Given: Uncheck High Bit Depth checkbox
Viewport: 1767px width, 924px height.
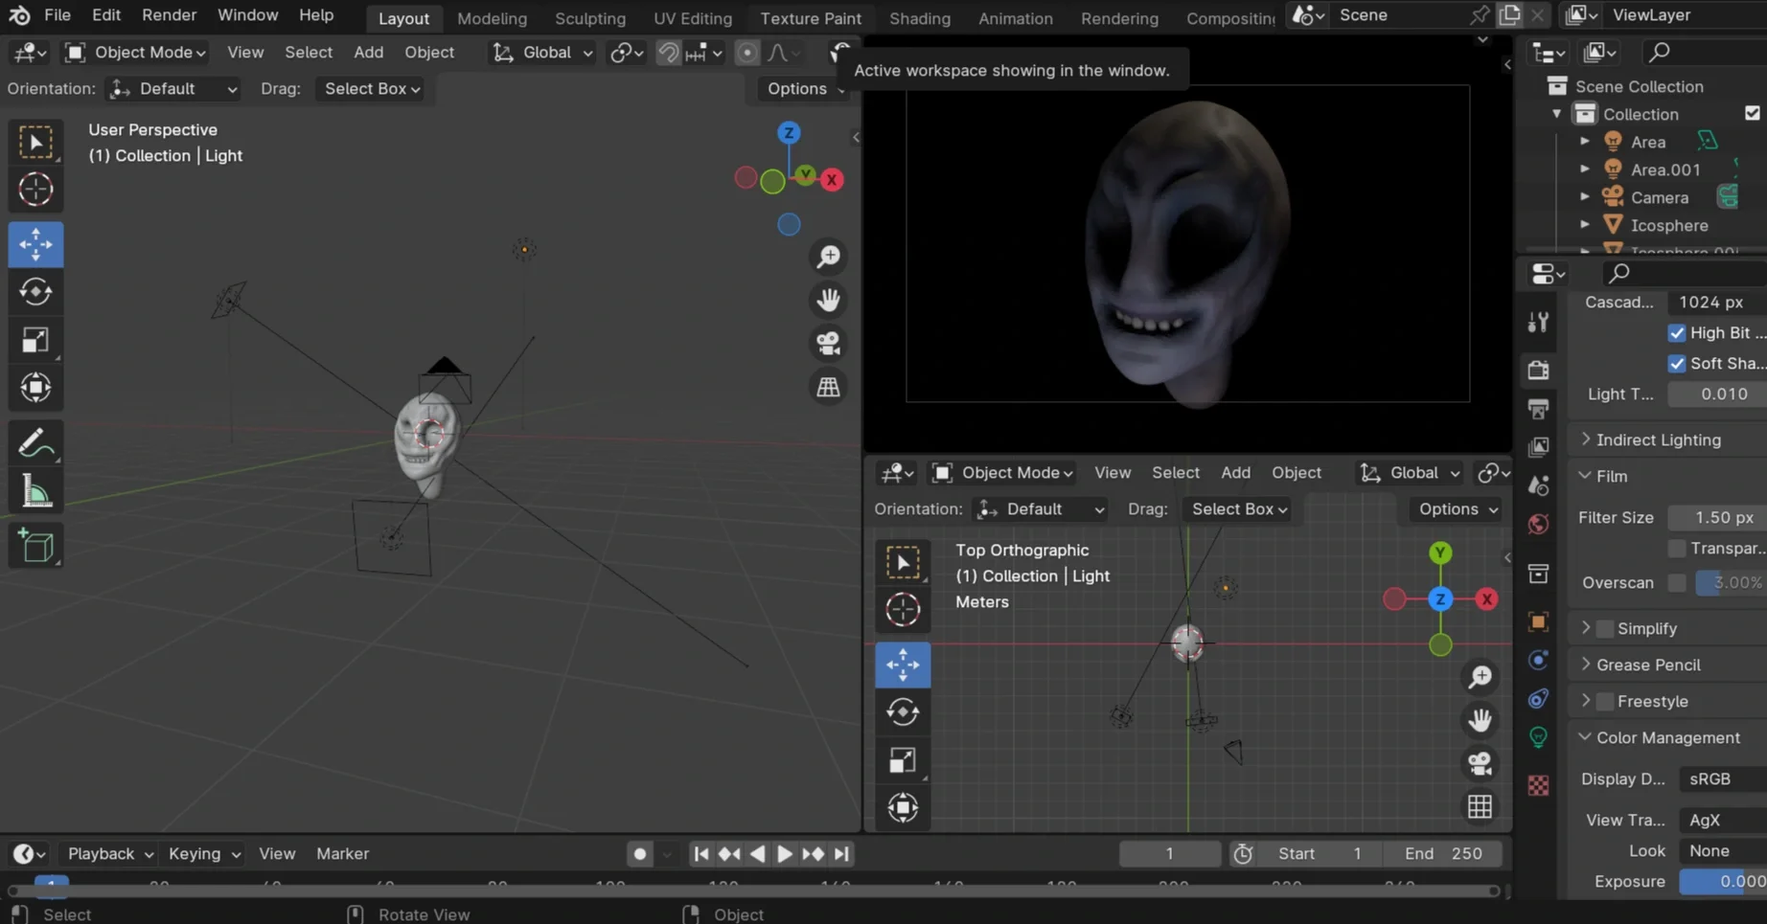Looking at the screenshot, I should coord(1676,332).
